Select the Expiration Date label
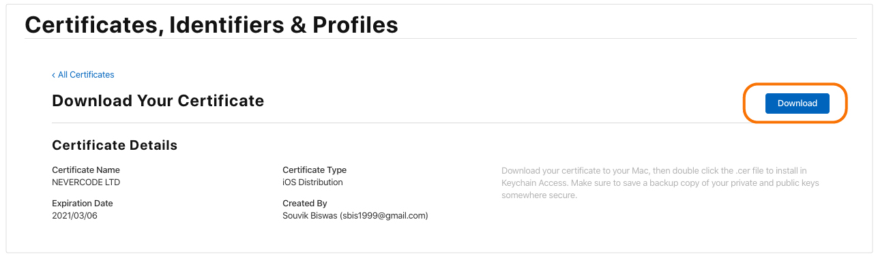The height and width of the screenshot is (256, 878). pyautogui.click(x=83, y=204)
